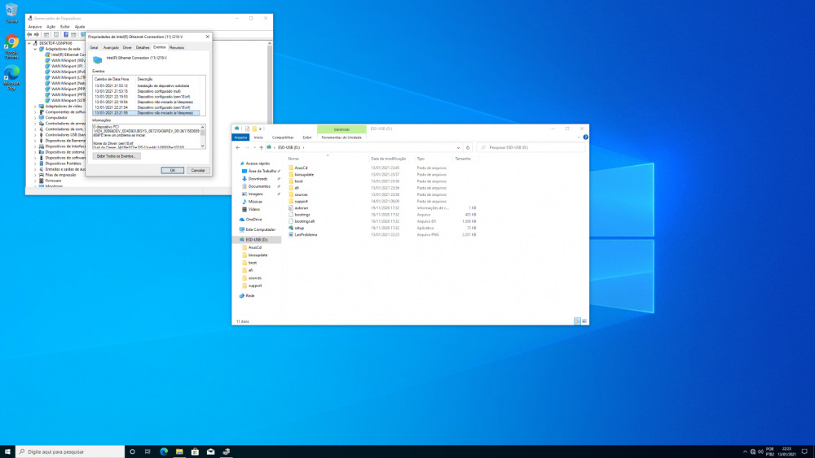This screenshot has width=815, height=458.
Task: Open the Compartilhar ribbon tab
Action: (x=282, y=137)
